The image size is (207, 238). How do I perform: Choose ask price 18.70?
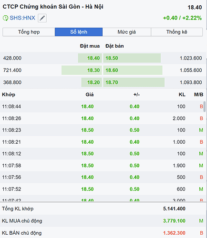click(x=112, y=82)
